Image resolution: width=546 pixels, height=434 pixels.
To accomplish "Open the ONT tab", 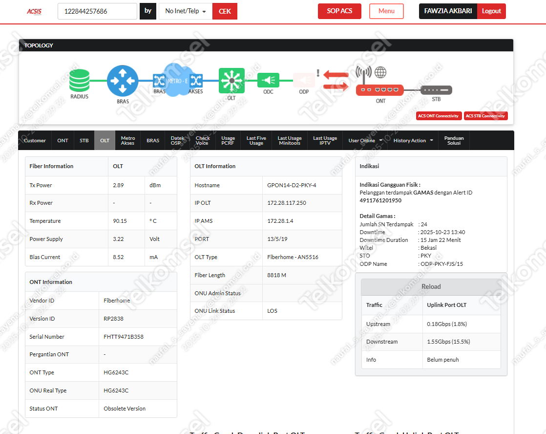I will [x=63, y=140].
